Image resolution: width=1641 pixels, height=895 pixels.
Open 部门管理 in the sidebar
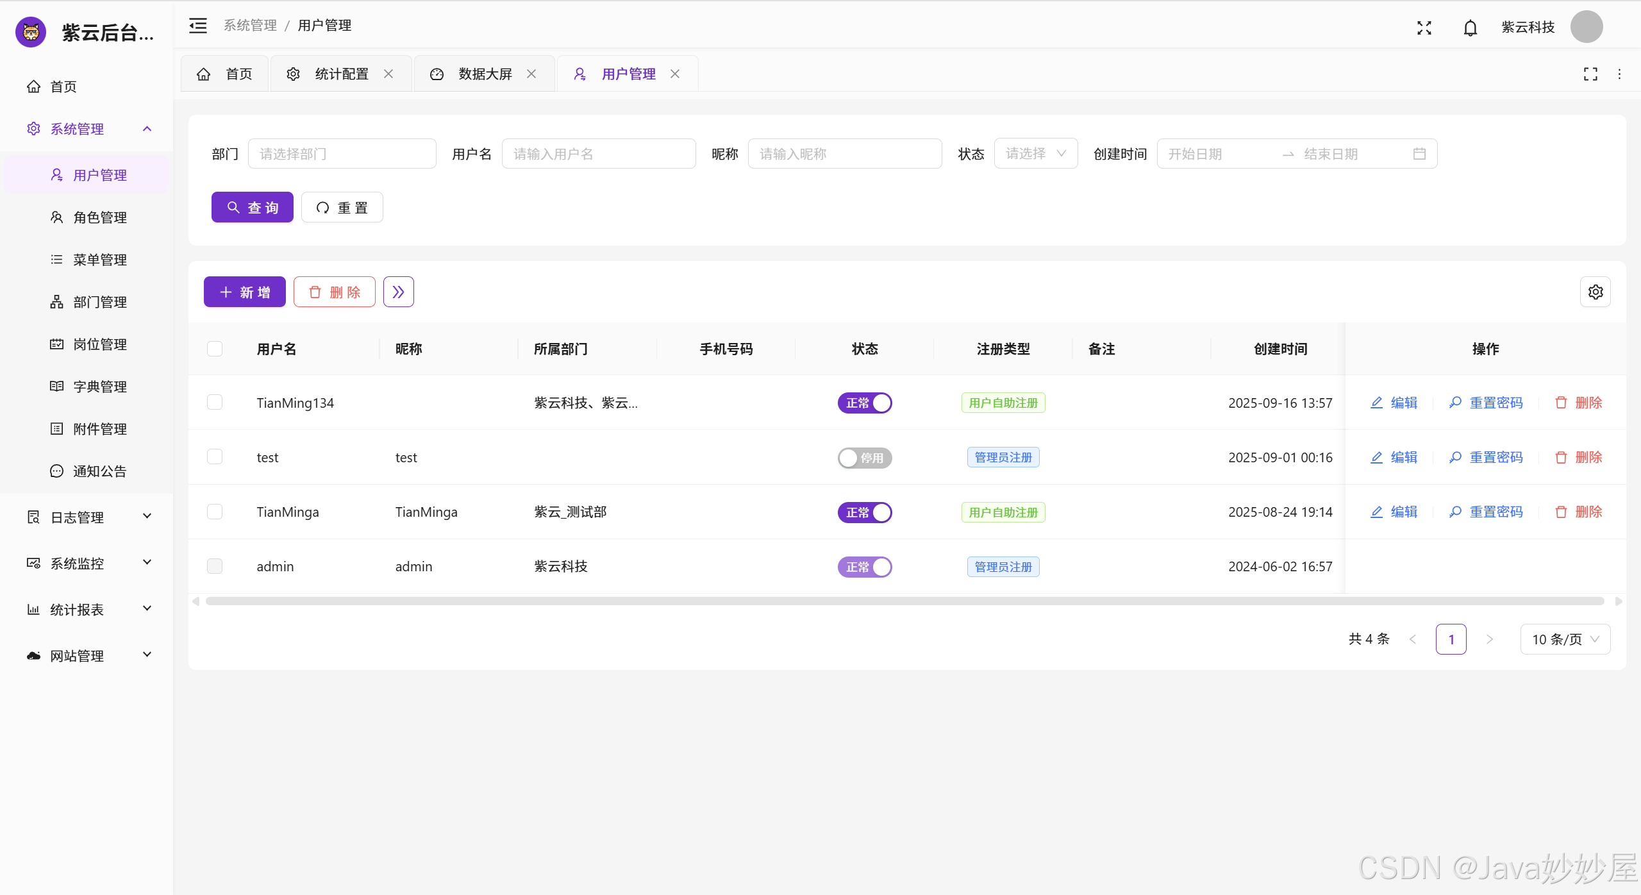pyautogui.click(x=87, y=302)
